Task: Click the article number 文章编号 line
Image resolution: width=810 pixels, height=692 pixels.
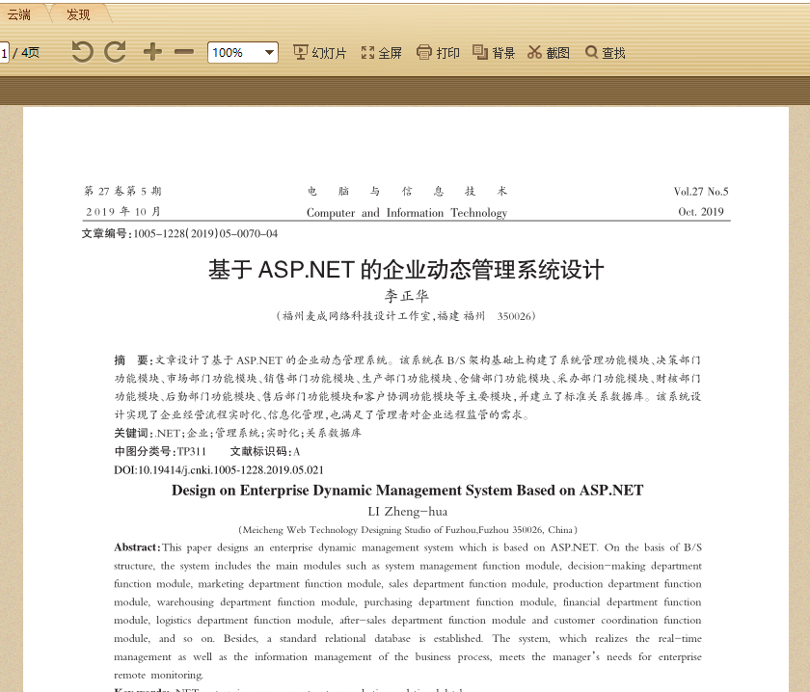Action: pos(179,233)
